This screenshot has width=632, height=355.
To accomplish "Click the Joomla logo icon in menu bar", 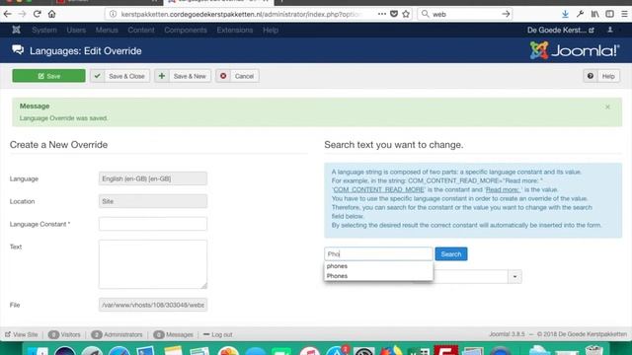I will [16, 30].
